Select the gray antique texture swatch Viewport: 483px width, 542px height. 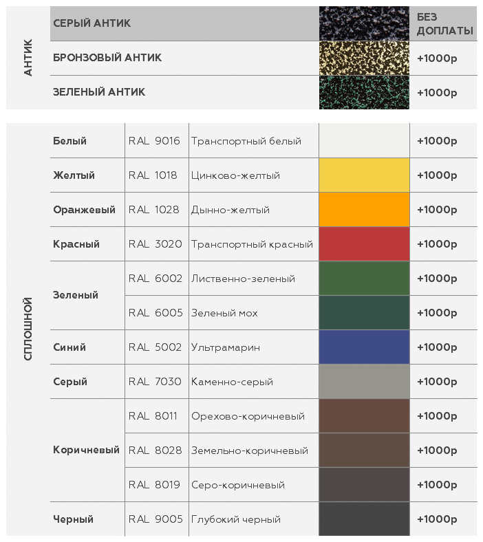coord(364,23)
